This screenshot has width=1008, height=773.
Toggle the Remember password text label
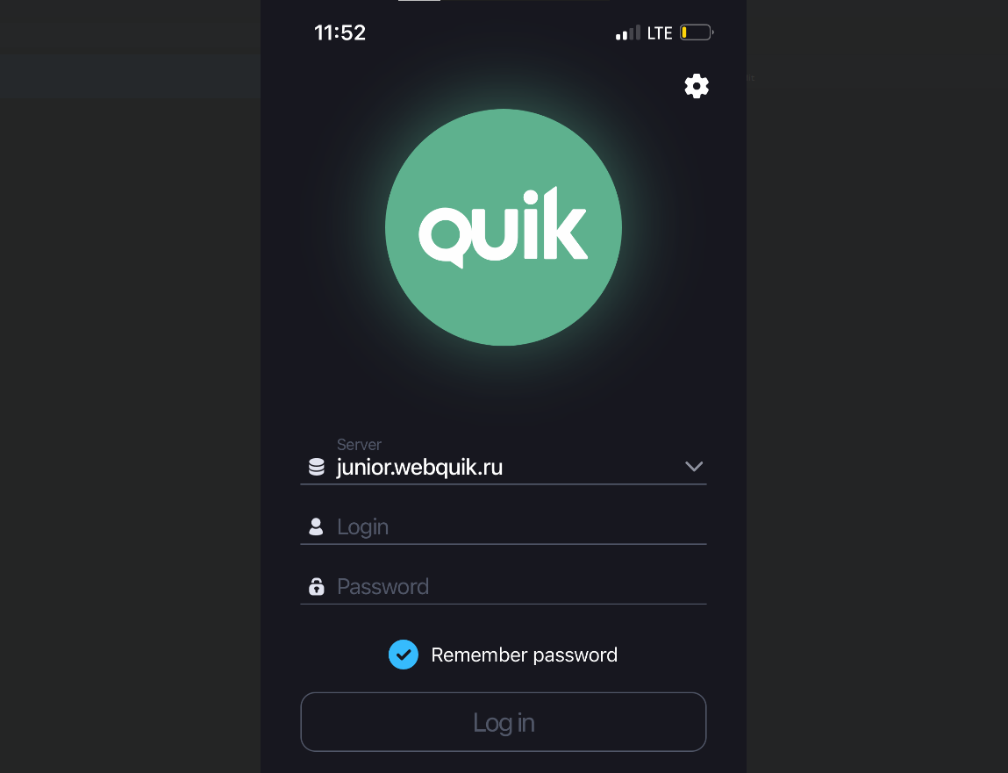coord(524,655)
